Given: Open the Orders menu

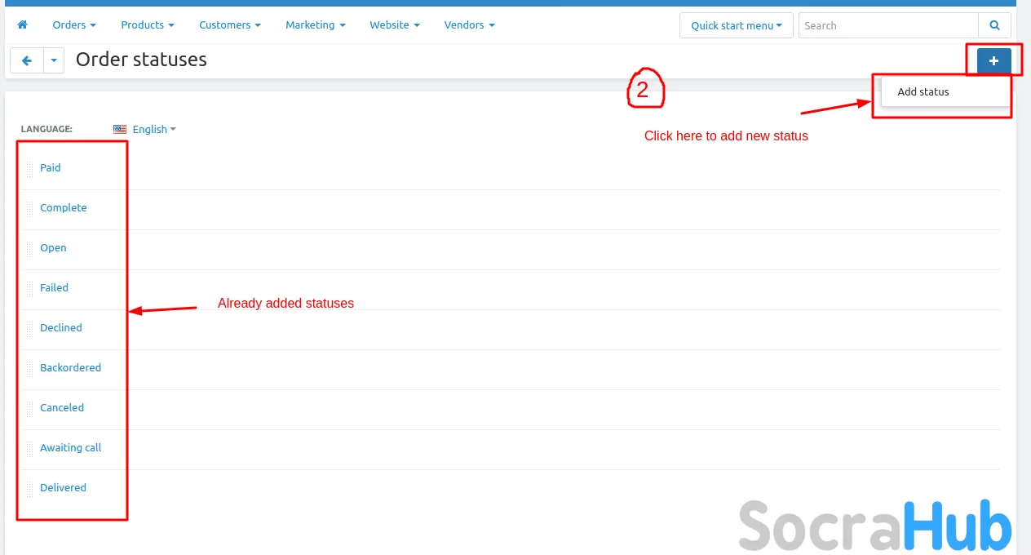Looking at the screenshot, I should point(74,25).
